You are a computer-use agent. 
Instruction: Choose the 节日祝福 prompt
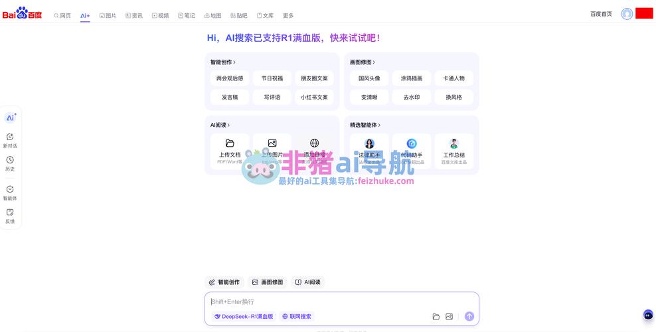click(x=272, y=78)
